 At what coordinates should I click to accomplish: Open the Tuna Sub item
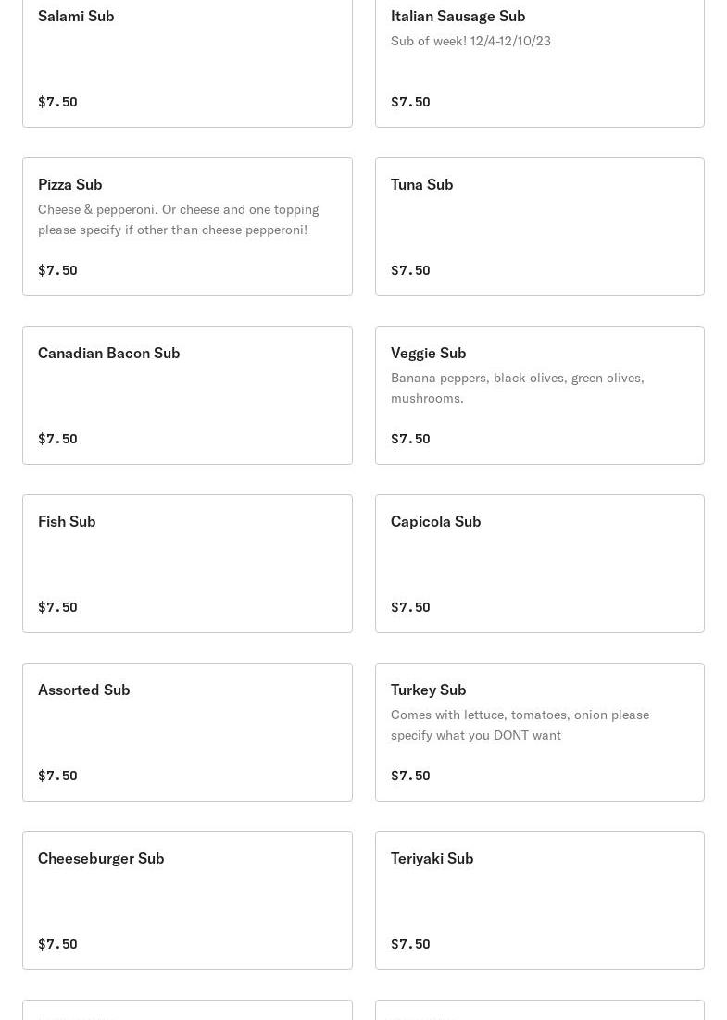click(539, 227)
